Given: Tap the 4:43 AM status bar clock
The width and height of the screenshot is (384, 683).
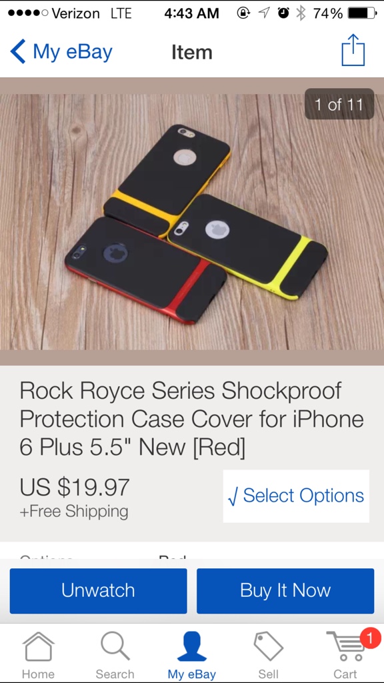Looking at the screenshot, I should tap(191, 13).
